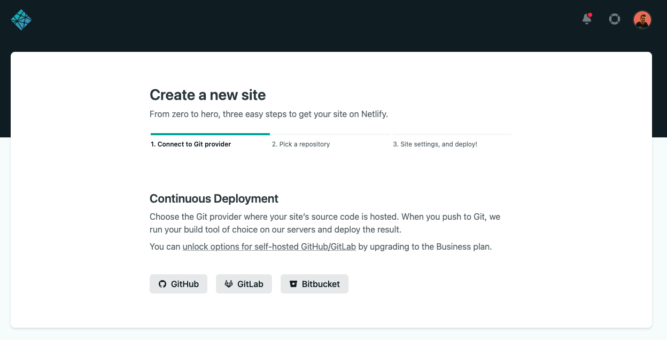667x340 pixels.
Task: Open the user avatar menu
Action: coord(642,20)
